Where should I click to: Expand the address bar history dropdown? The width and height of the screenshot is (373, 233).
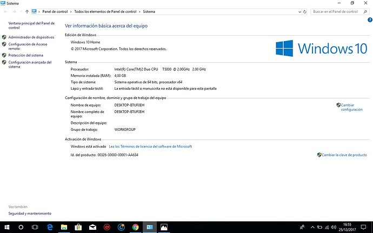pos(299,12)
